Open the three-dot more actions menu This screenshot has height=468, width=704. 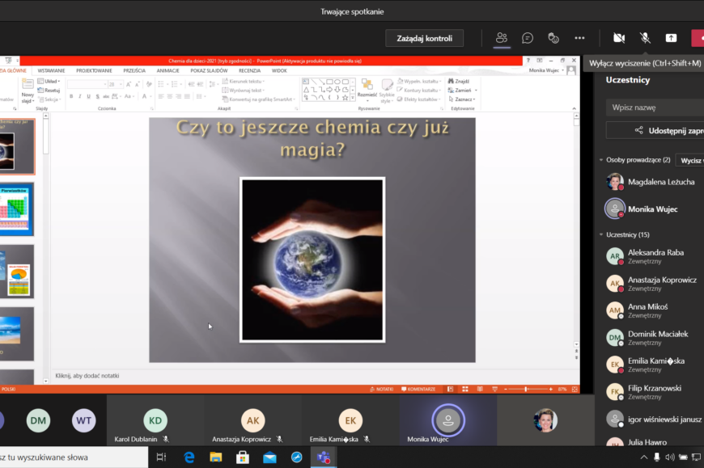pyautogui.click(x=579, y=38)
